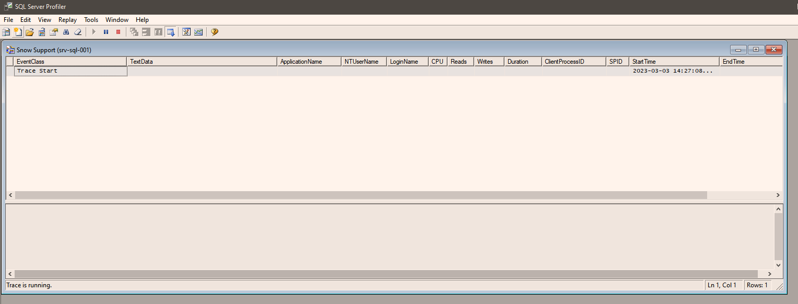This screenshot has width=798, height=304.
Task: Click the CPU column header
Action: [438, 62]
